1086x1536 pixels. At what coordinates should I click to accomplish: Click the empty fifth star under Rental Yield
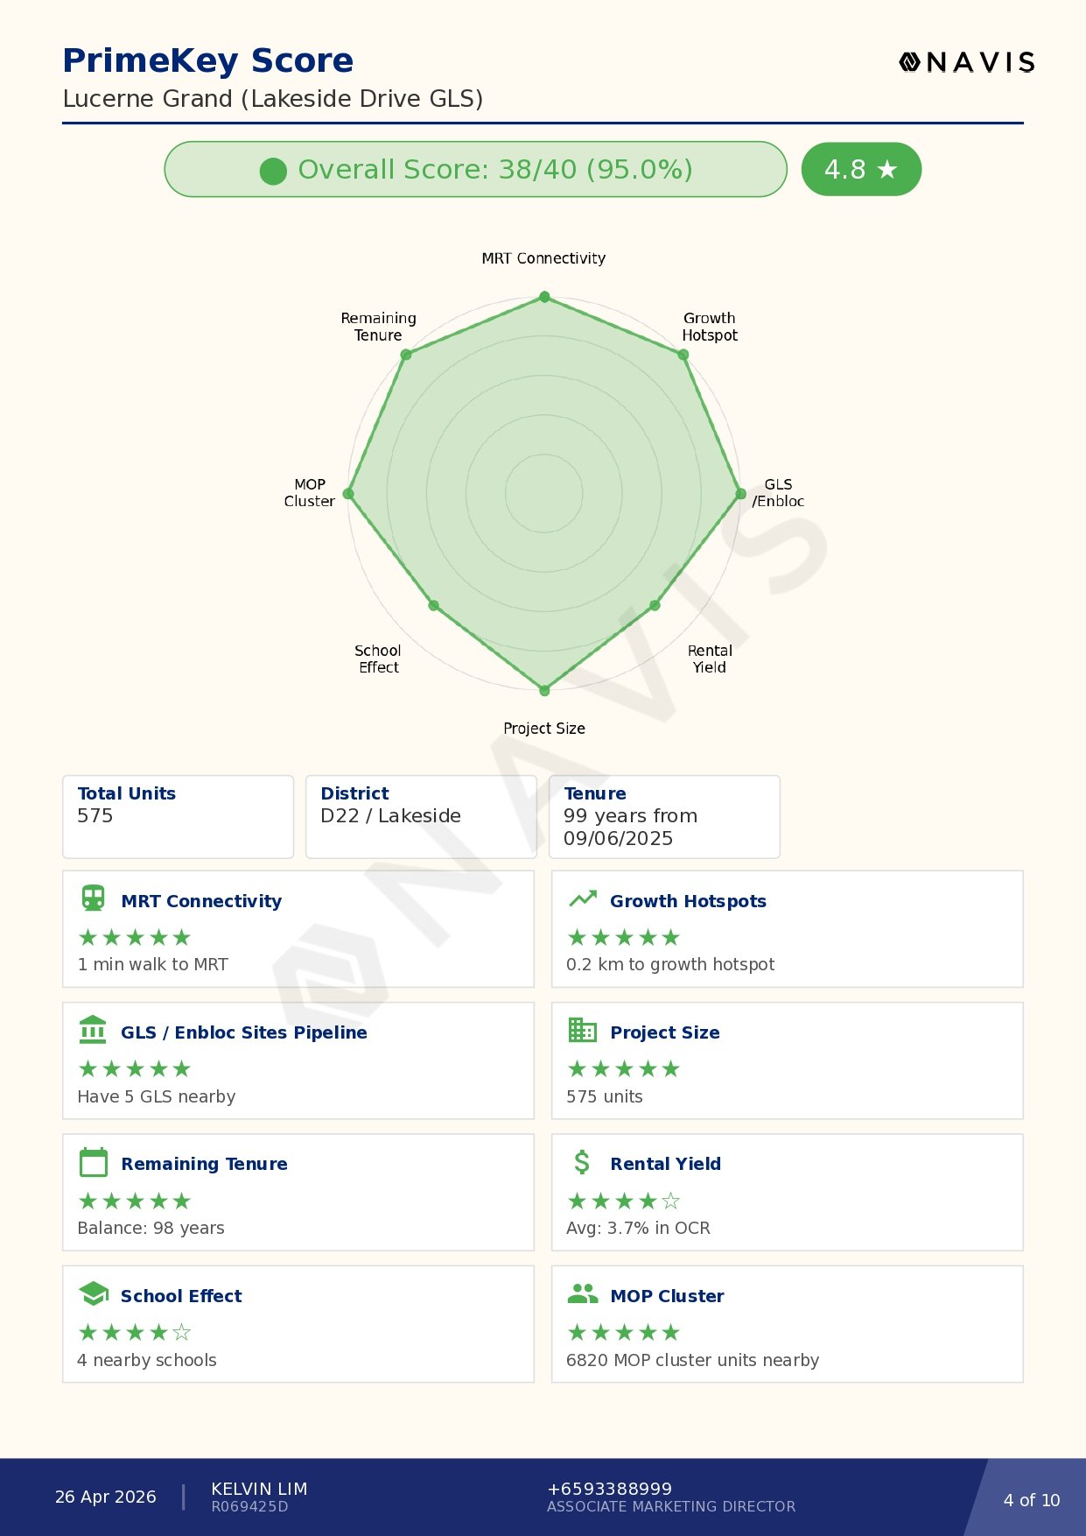(671, 1201)
